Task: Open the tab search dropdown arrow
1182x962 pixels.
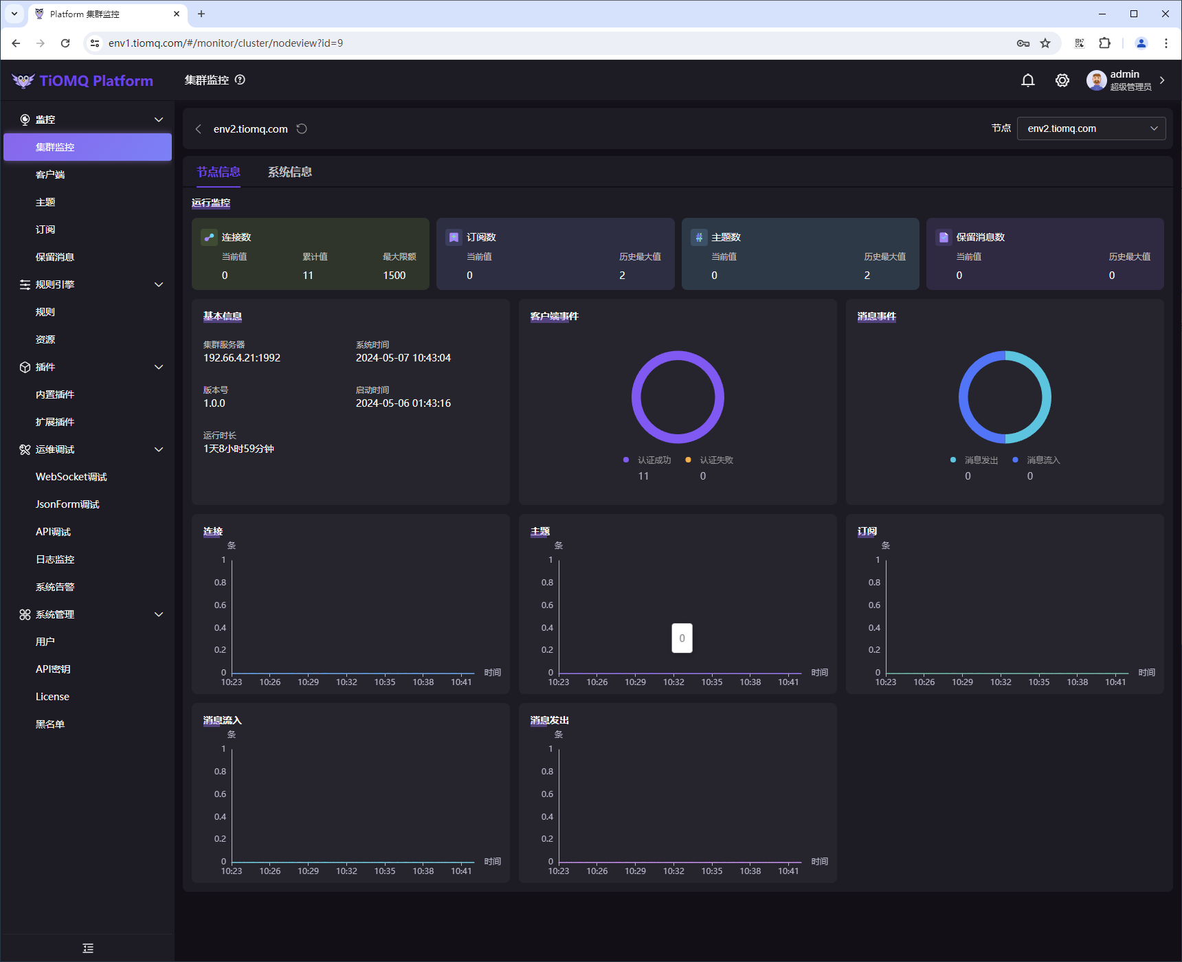Action: tap(14, 14)
